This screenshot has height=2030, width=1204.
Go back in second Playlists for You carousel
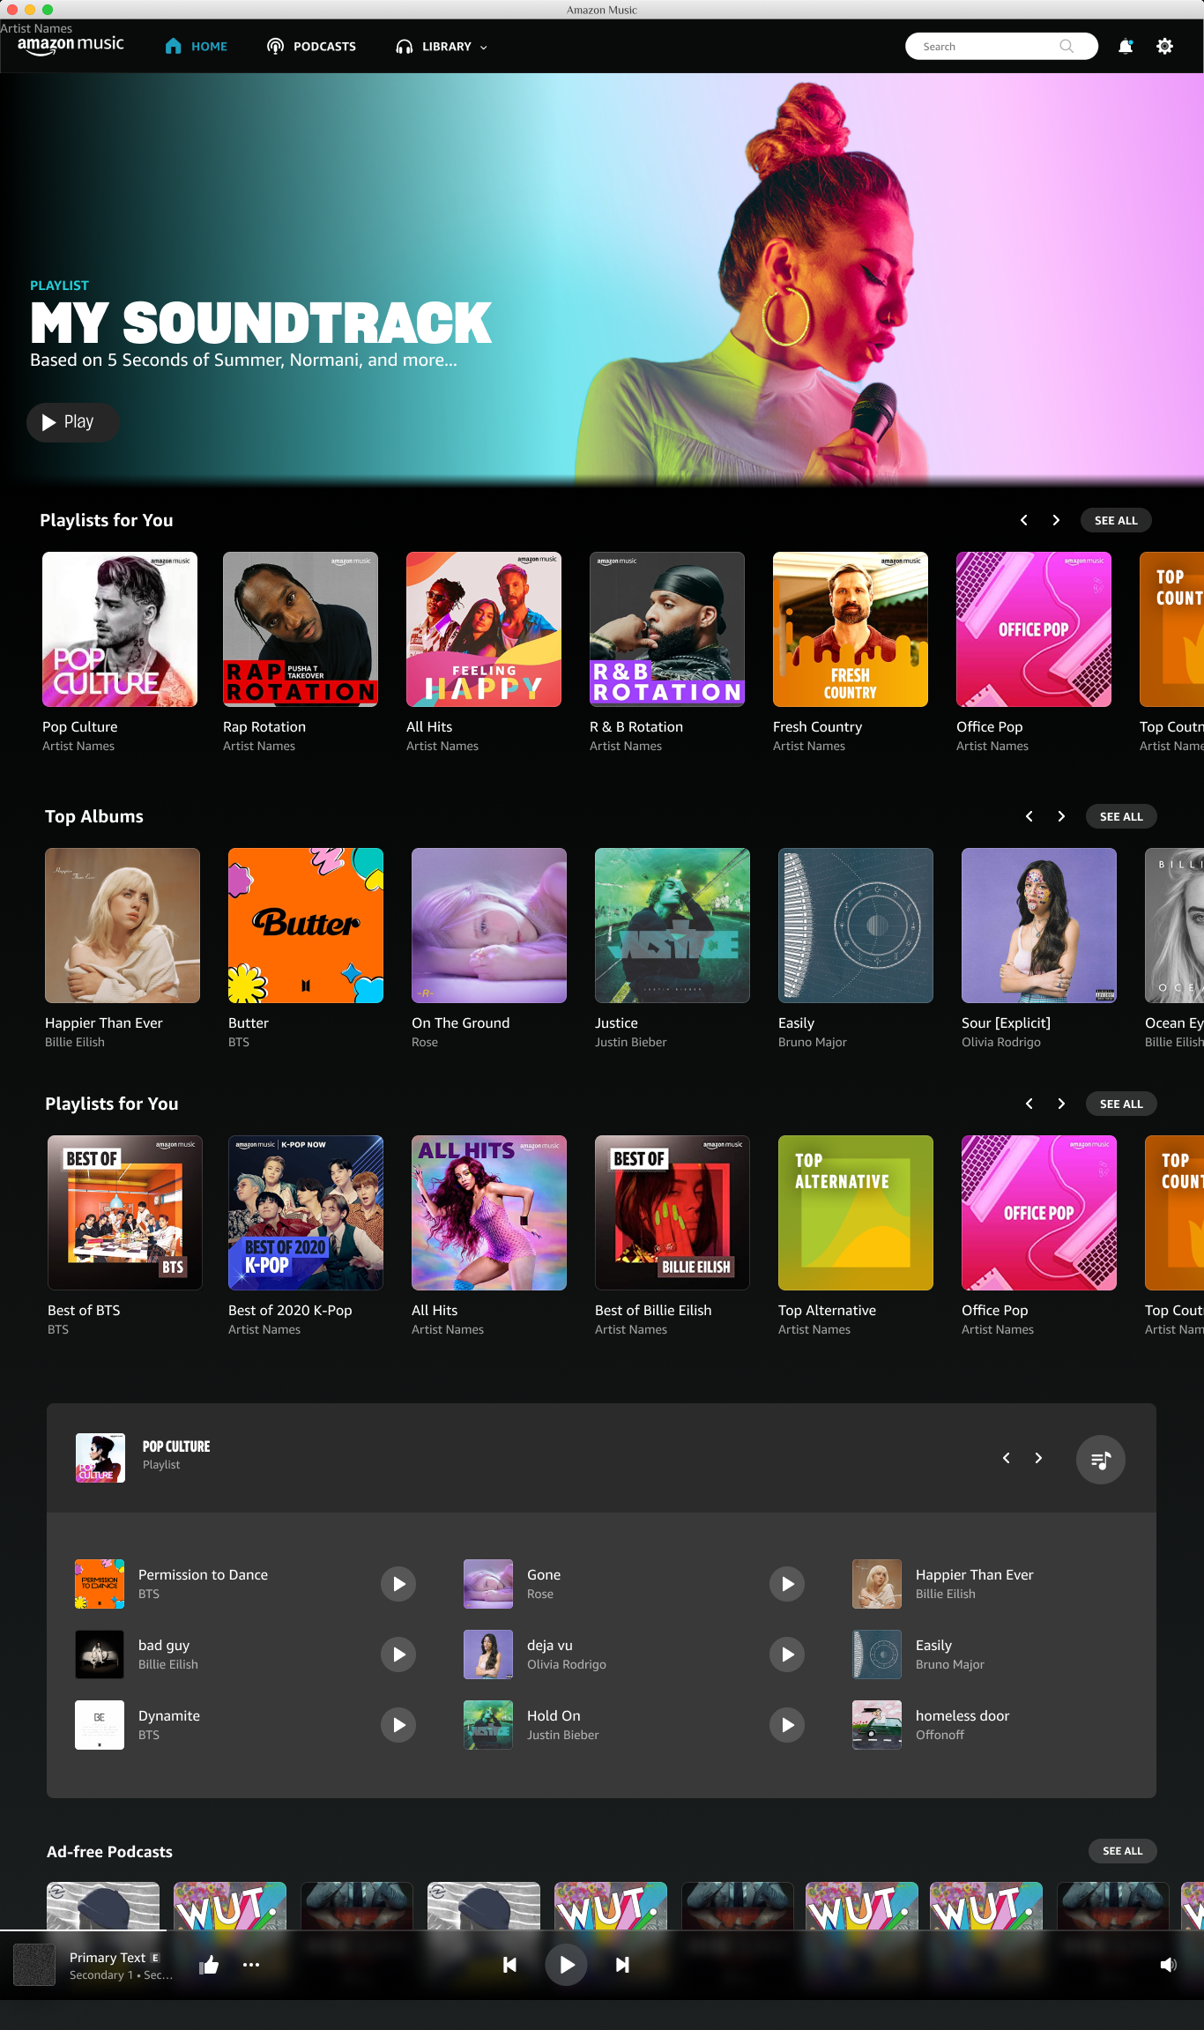[1029, 1104]
